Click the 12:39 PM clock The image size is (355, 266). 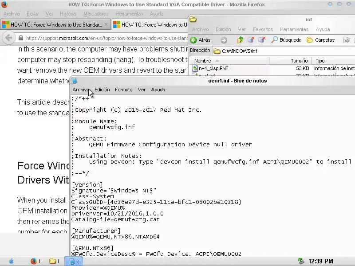pyautogui.click(x=320, y=261)
